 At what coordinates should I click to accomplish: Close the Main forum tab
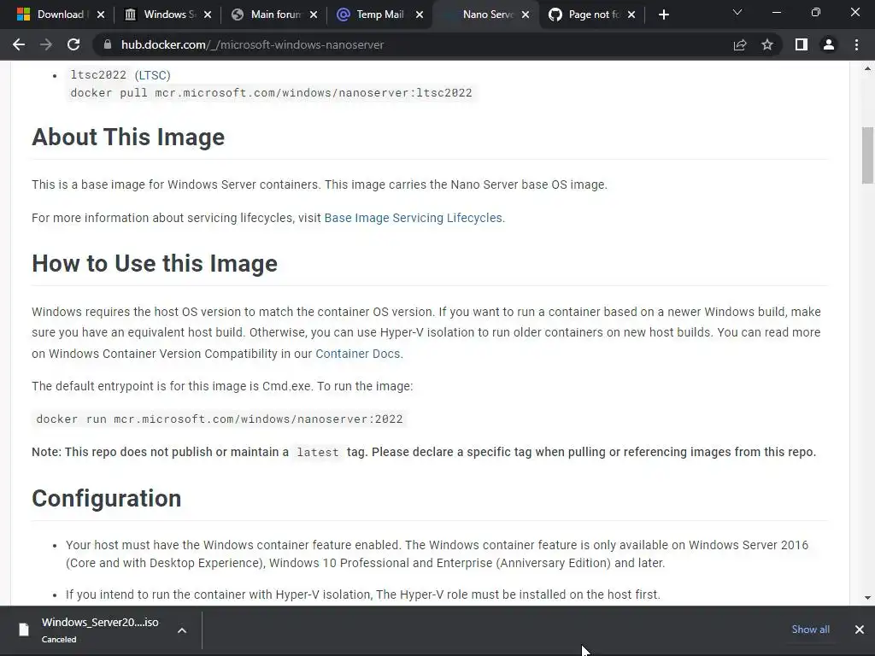314,15
